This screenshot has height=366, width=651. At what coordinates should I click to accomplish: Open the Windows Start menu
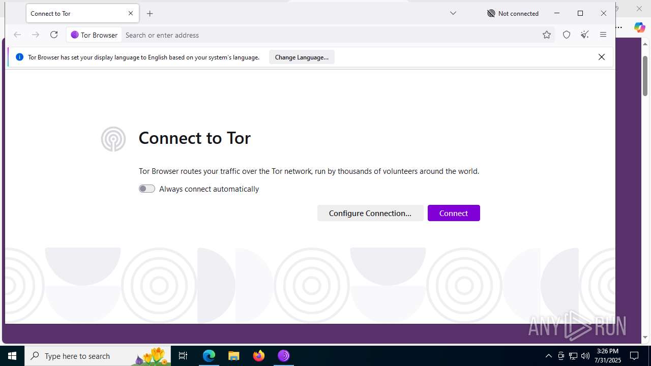click(12, 356)
